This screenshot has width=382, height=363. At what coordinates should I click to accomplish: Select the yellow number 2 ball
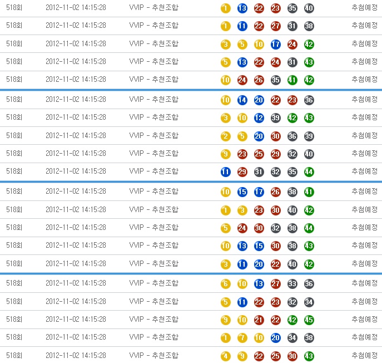pyautogui.click(x=225, y=136)
